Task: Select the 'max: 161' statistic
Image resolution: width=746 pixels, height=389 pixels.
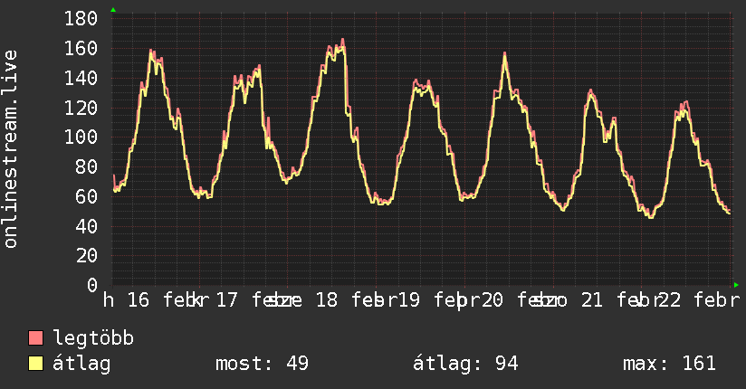Action: 669,364
